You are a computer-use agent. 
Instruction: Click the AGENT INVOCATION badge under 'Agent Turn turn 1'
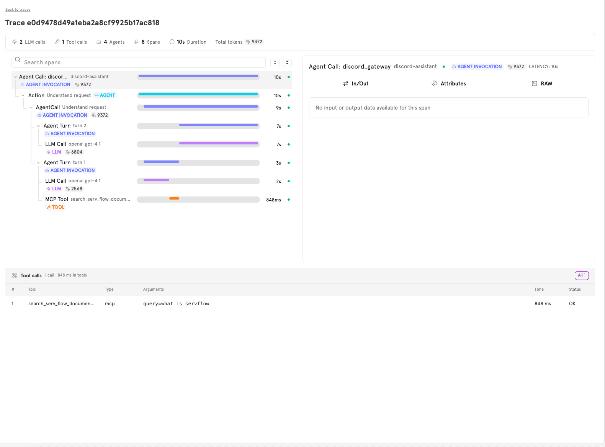(x=70, y=170)
